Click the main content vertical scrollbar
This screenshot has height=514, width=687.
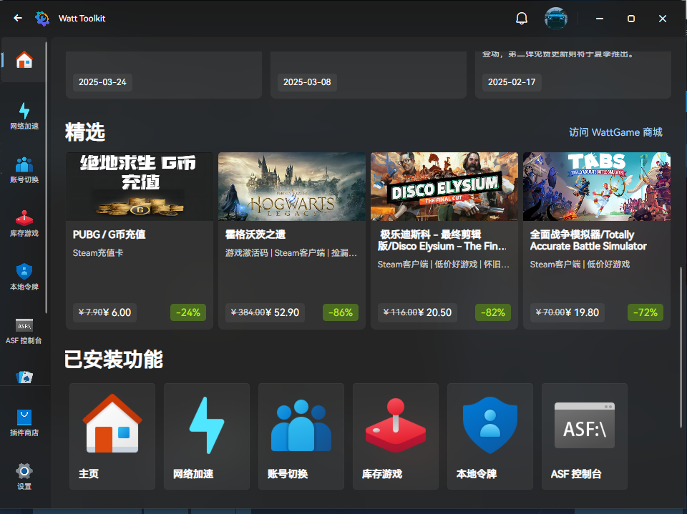pyautogui.click(x=681, y=347)
